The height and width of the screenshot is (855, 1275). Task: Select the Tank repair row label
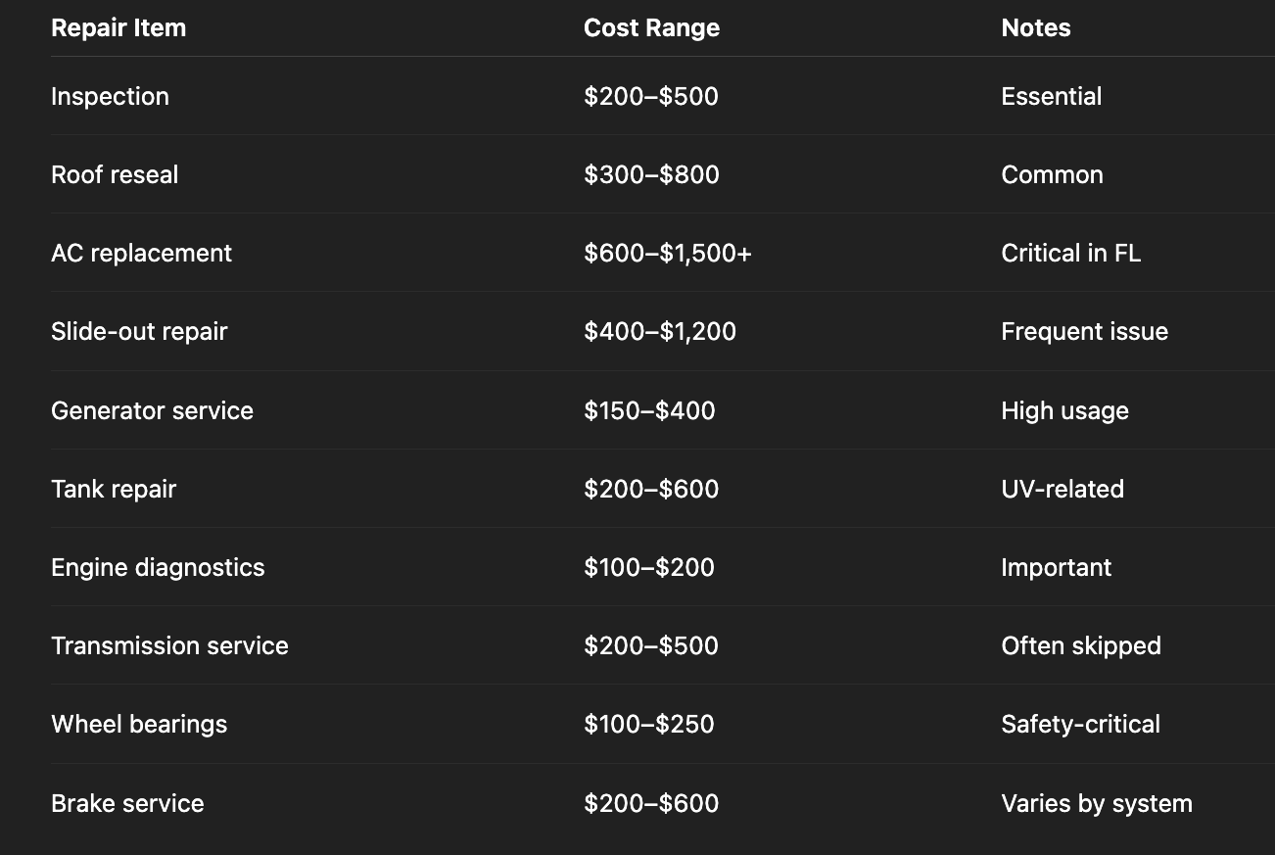(114, 489)
